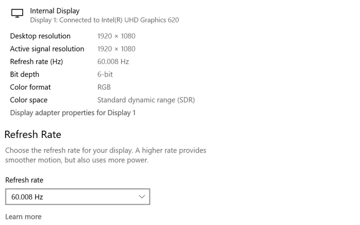Click the Bit depth label
The height and width of the screenshot is (225, 360).
click(x=24, y=74)
